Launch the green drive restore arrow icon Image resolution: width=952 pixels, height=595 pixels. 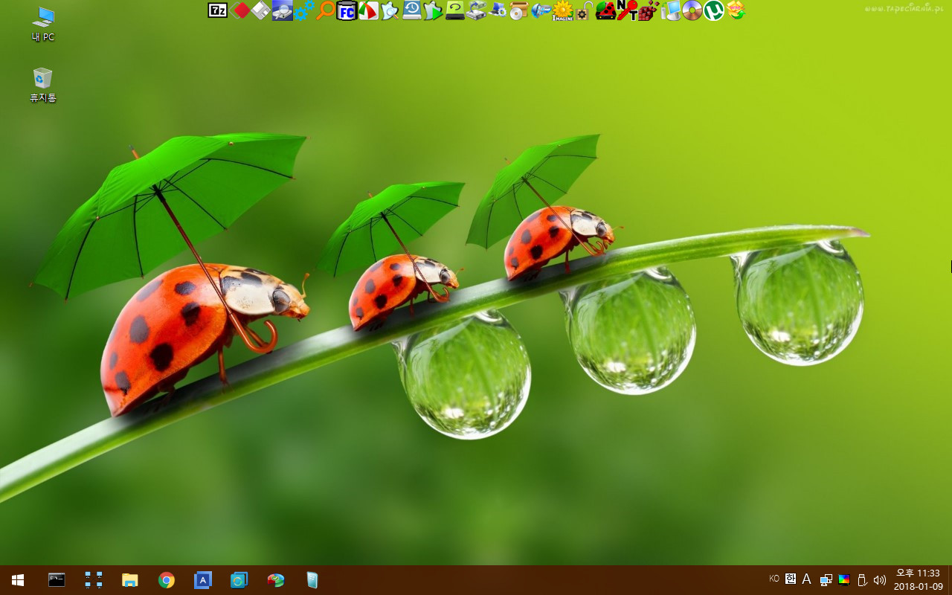(455, 10)
